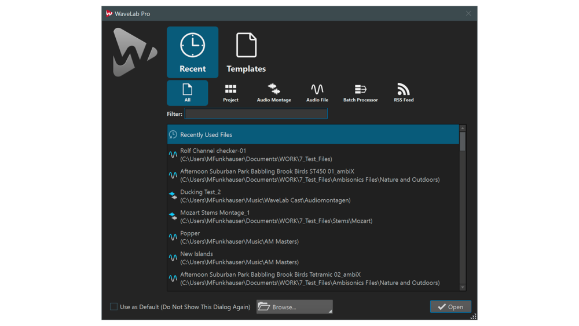Click the Filter text input field
The height and width of the screenshot is (326, 579).
point(256,114)
